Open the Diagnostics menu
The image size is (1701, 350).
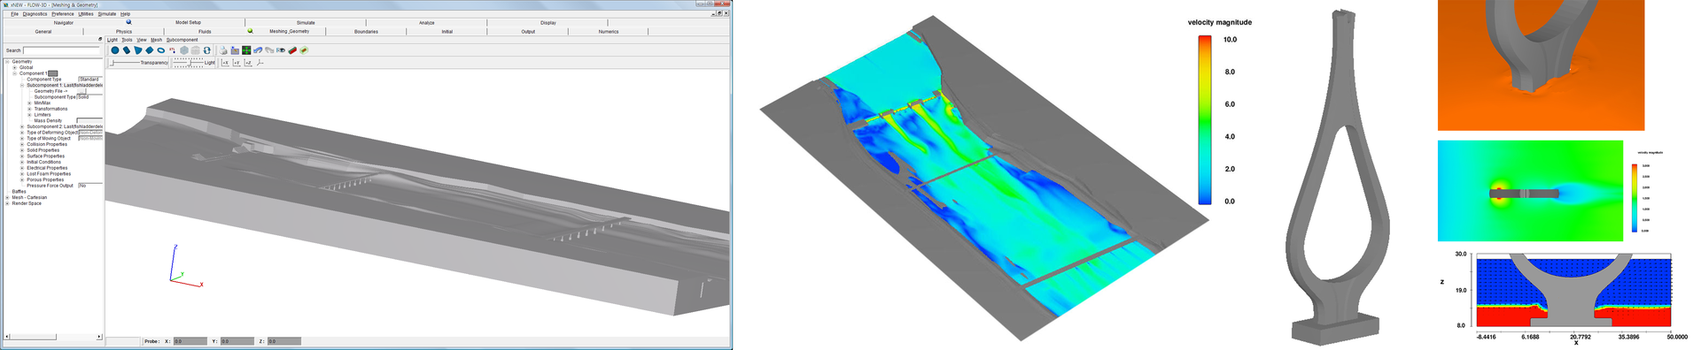35,14
